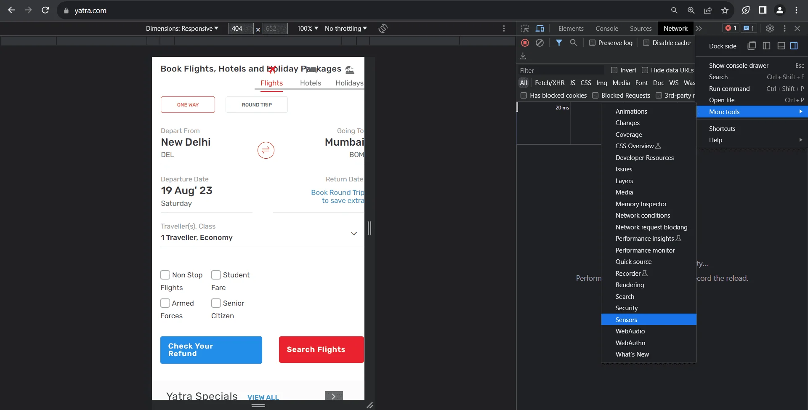Click Check Your Refund button

pyautogui.click(x=211, y=350)
